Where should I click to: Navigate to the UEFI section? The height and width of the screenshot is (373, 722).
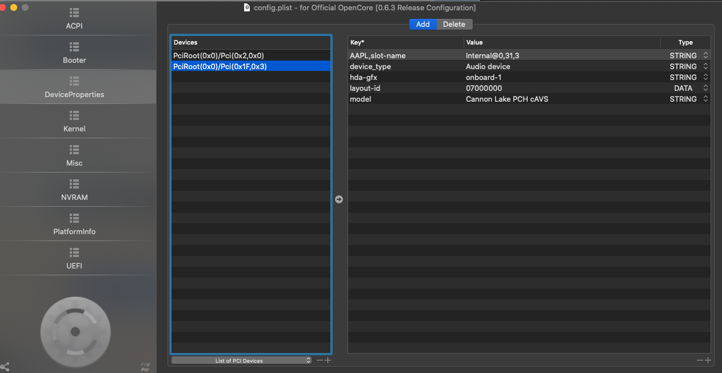(x=74, y=259)
